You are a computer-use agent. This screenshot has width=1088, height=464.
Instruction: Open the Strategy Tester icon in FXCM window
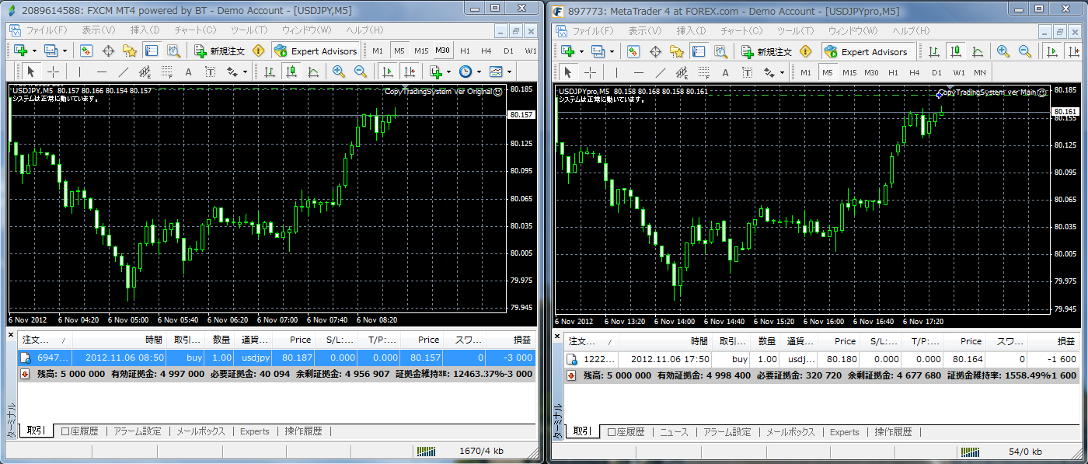pyautogui.click(x=173, y=51)
